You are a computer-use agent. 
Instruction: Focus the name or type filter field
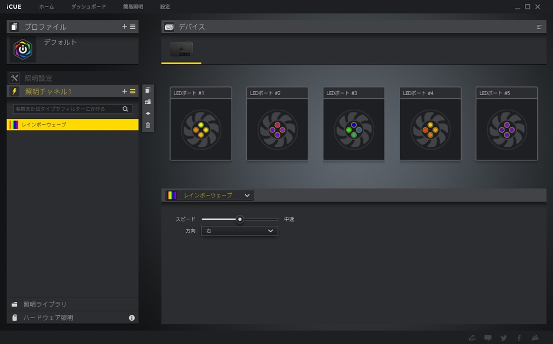[x=72, y=109]
